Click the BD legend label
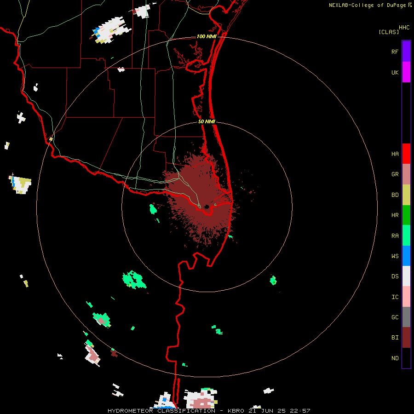The height and width of the screenshot is (414, 414). tap(395, 195)
